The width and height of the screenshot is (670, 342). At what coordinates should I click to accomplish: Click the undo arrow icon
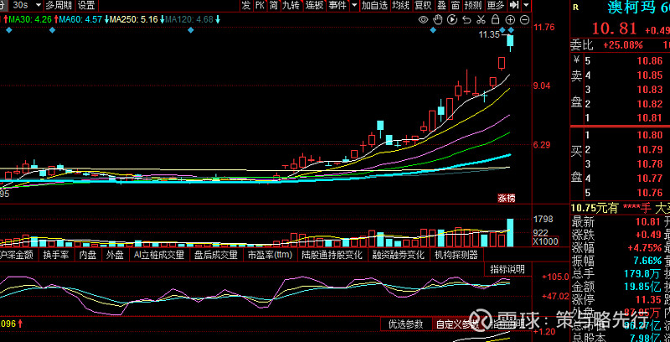(466, 18)
